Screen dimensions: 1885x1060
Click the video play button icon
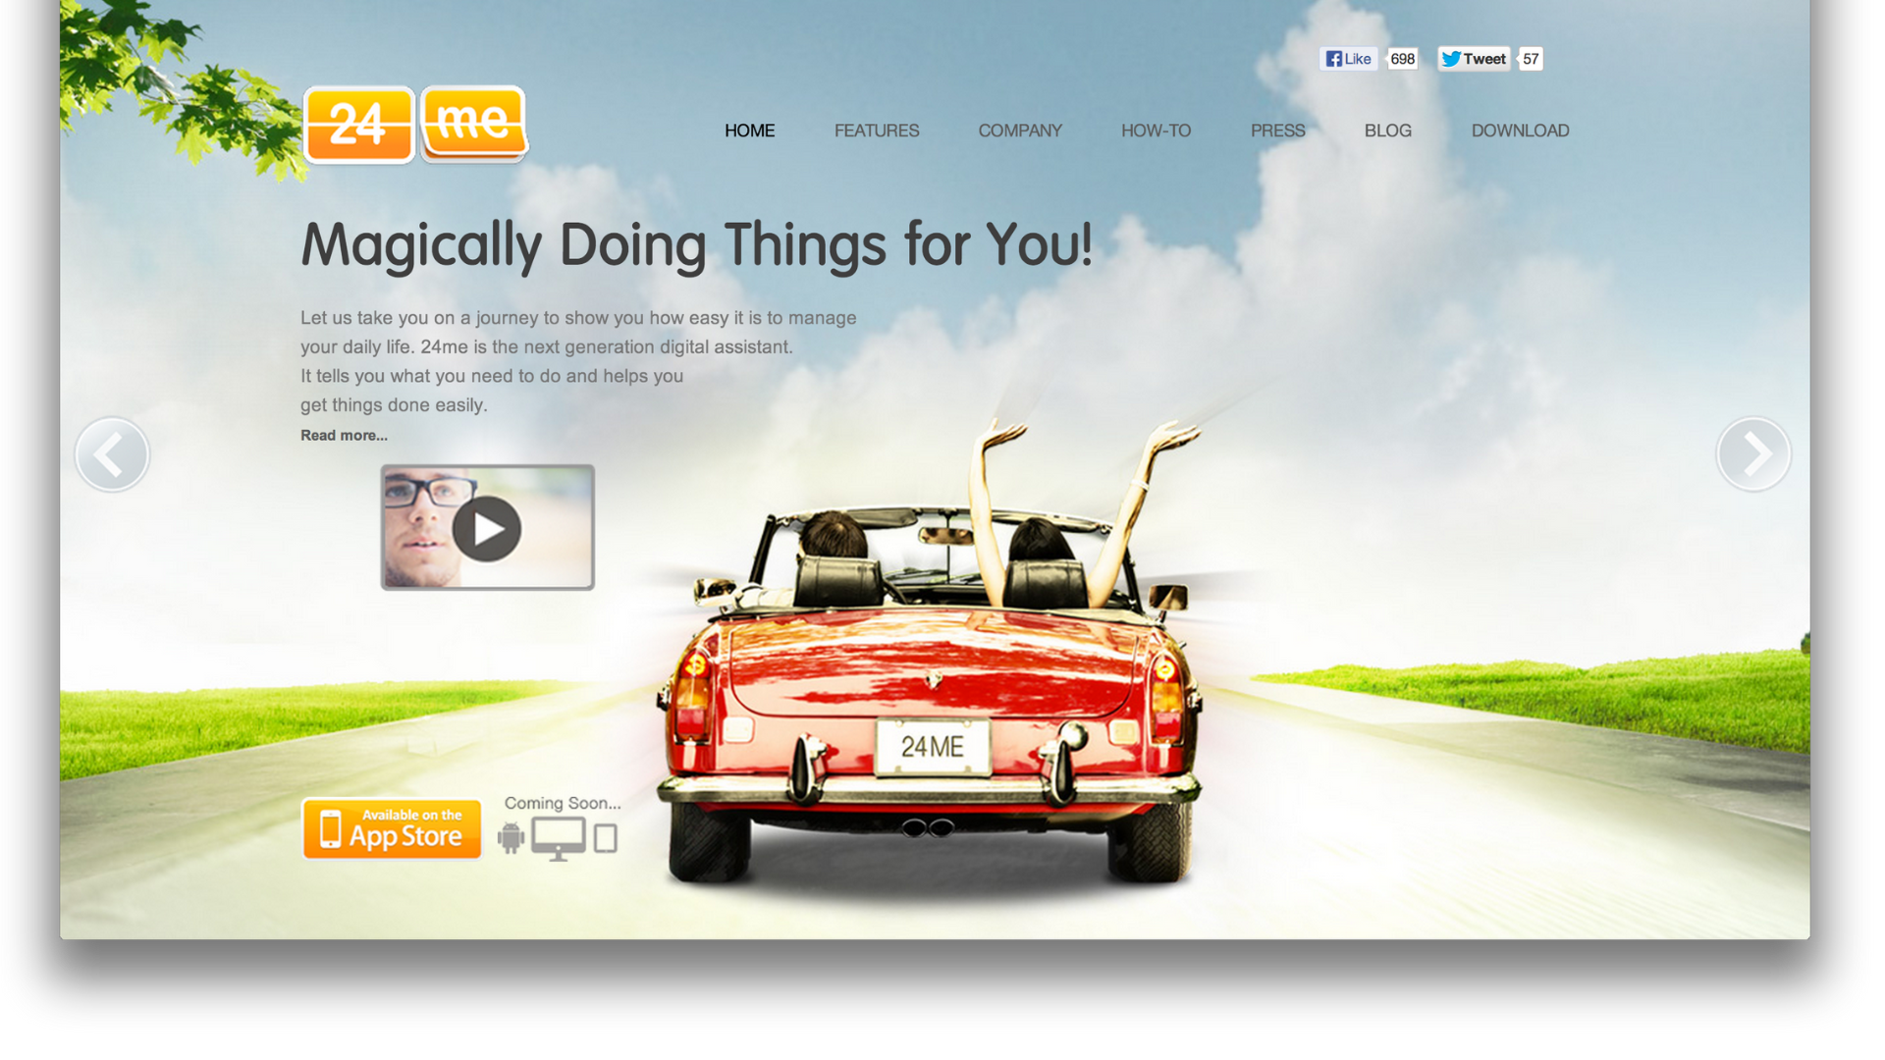[x=487, y=525]
